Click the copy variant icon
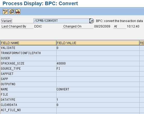Screen dimensions: 144x114 click(x=11, y=12)
